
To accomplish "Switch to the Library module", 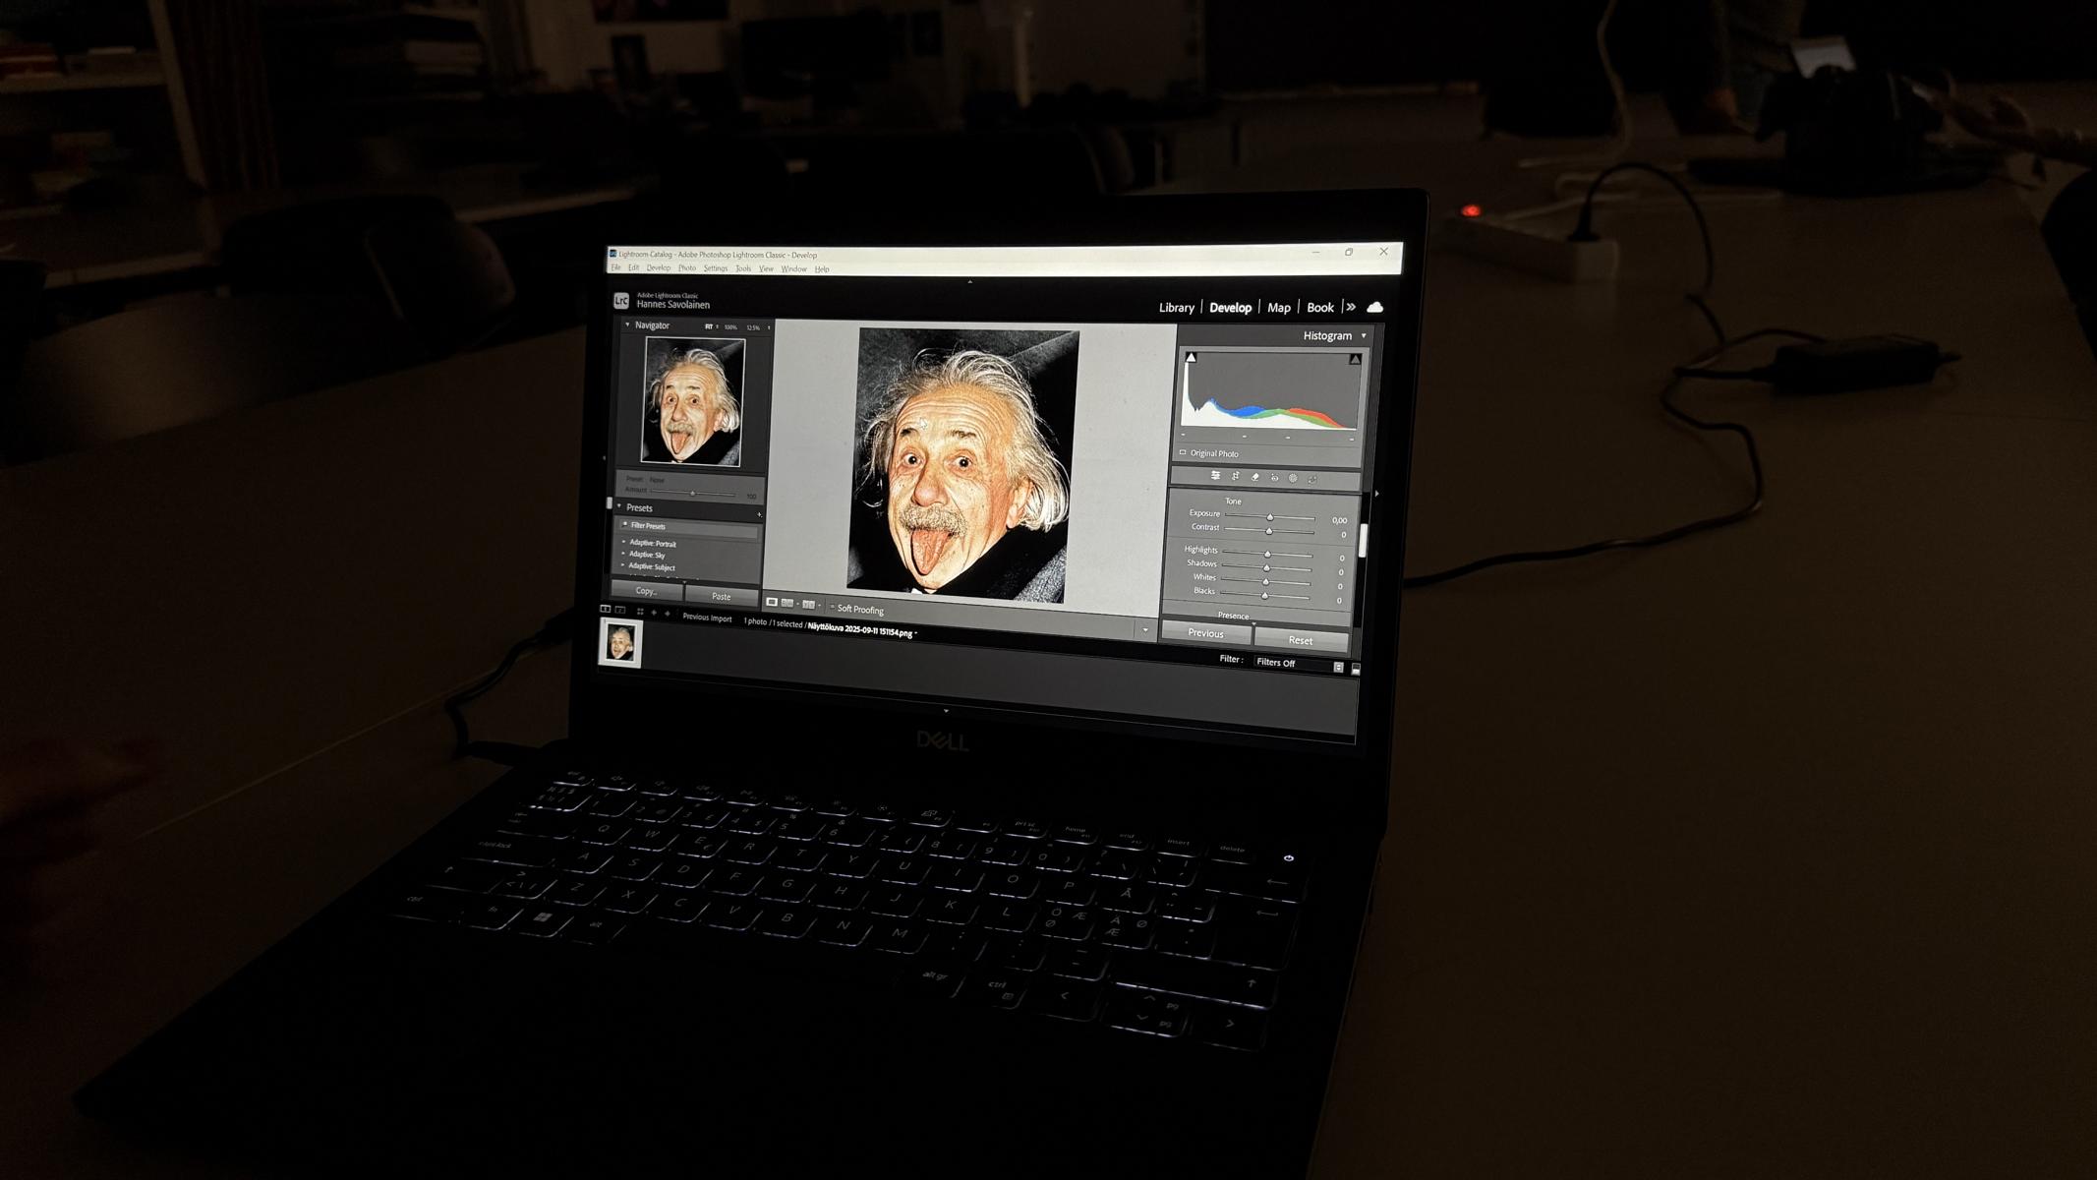I will [1176, 308].
